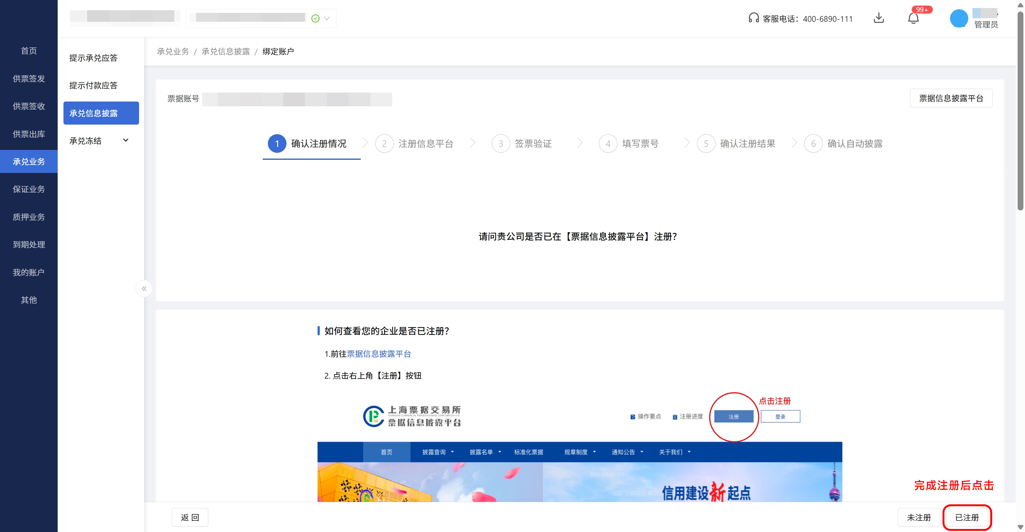Open 票据信息披露平台 hyperlink in instructions
1025x532 pixels.
[378, 354]
